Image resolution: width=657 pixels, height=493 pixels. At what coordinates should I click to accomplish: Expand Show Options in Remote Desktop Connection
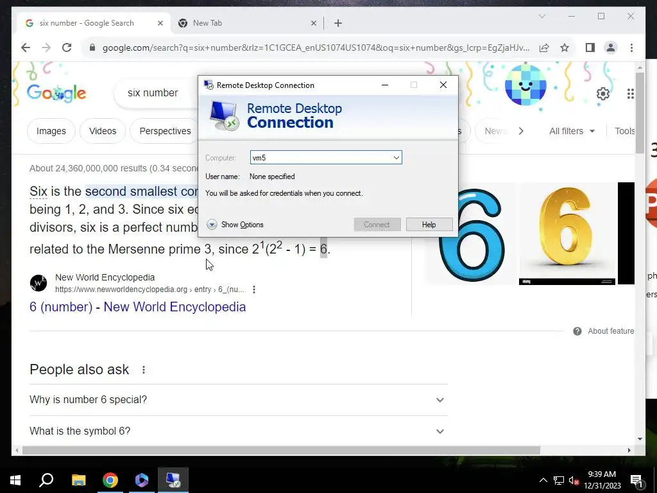click(235, 225)
